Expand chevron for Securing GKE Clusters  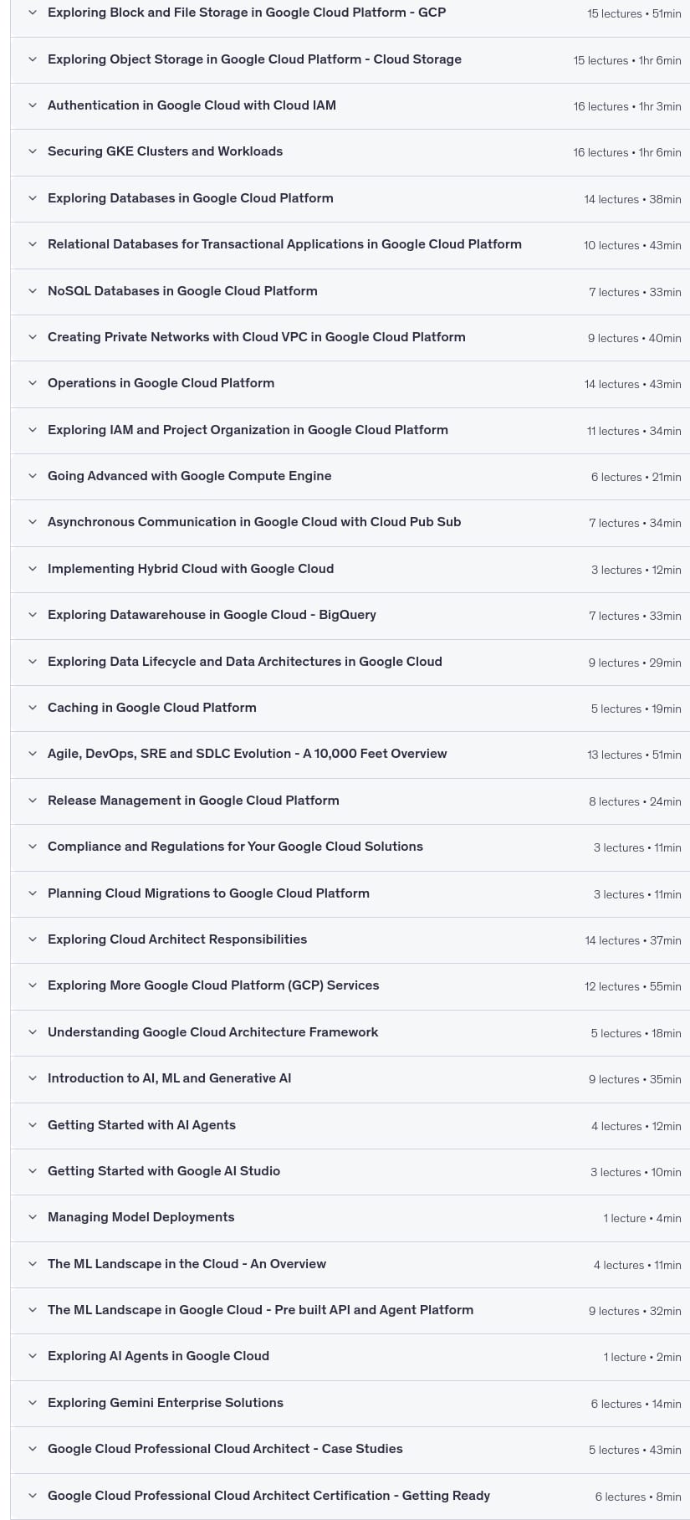pos(33,151)
